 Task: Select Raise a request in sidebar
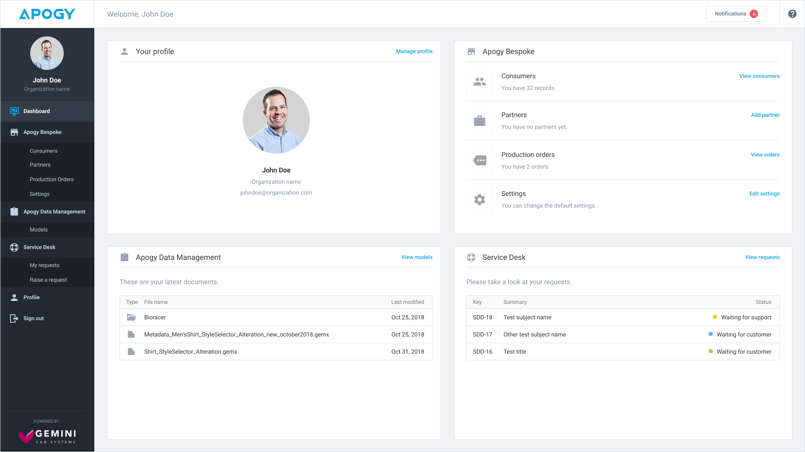48,280
